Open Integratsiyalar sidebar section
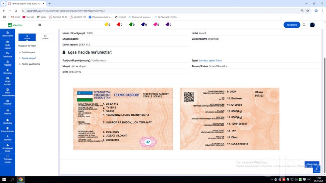Screen dimensions: 326x183 pos(7,130)
